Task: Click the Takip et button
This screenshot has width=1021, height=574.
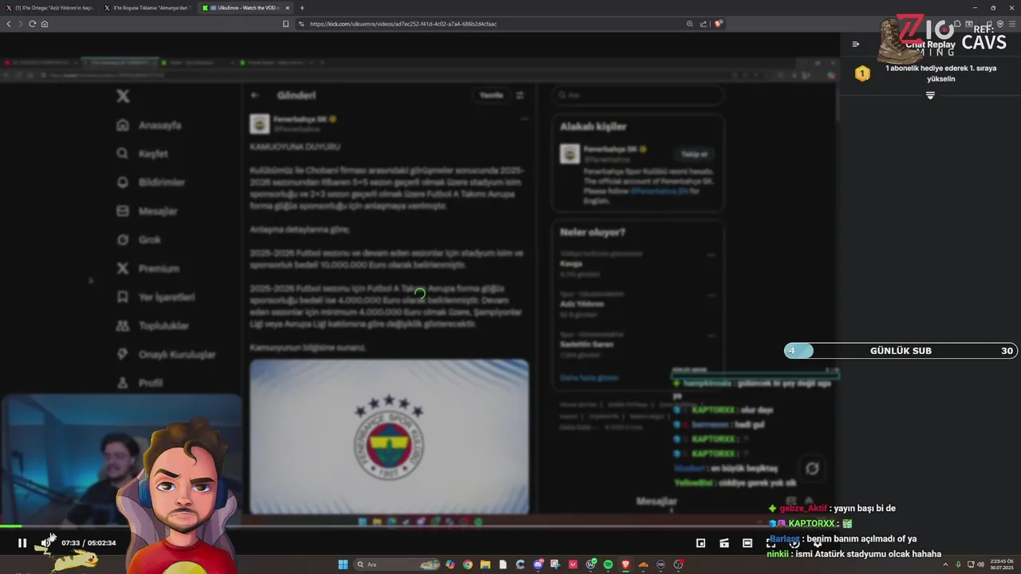Action: 694,154
